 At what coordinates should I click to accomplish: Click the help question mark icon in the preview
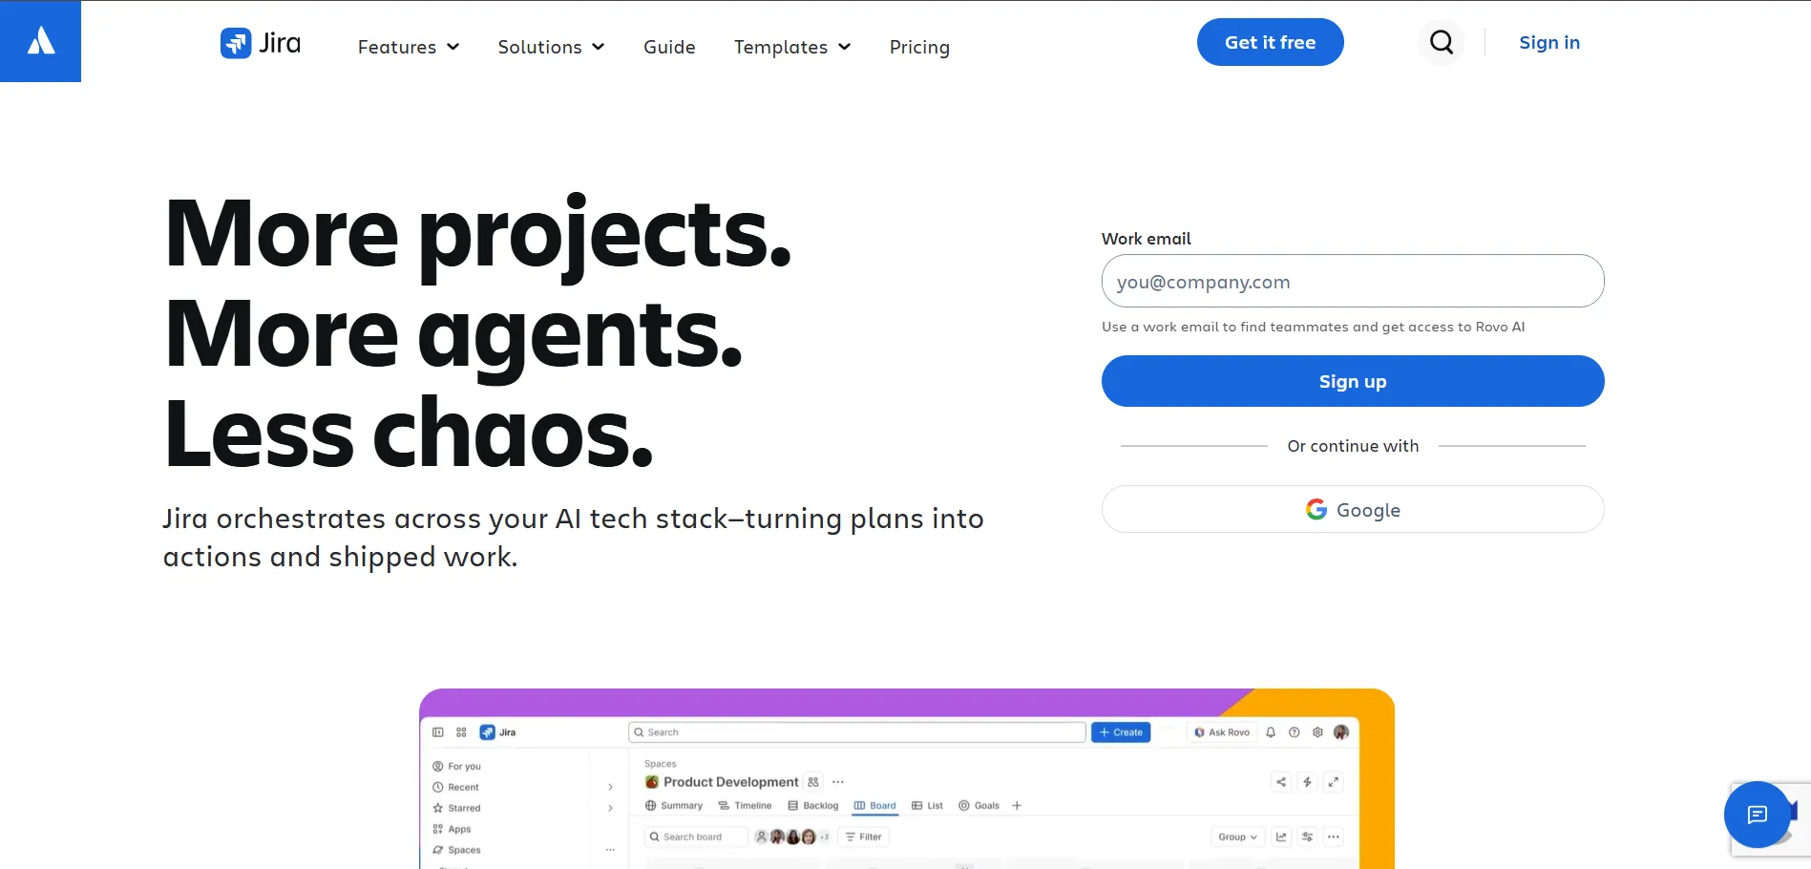(1295, 732)
